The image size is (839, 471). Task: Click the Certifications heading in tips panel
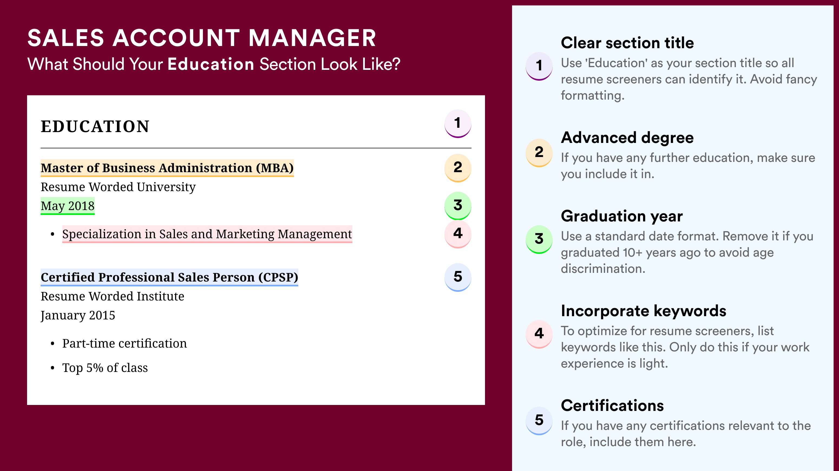pyautogui.click(x=612, y=405)
